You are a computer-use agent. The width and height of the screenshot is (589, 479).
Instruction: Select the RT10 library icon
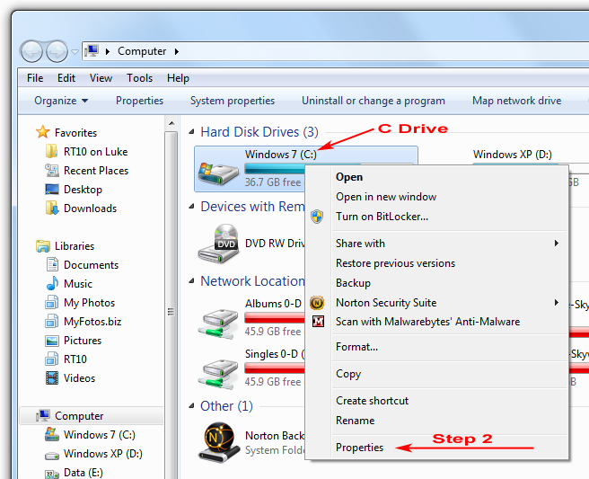point(52,359)
